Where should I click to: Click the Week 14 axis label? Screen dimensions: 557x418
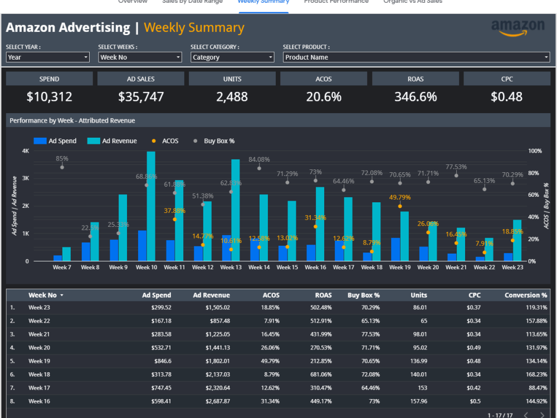coord(259,268)
